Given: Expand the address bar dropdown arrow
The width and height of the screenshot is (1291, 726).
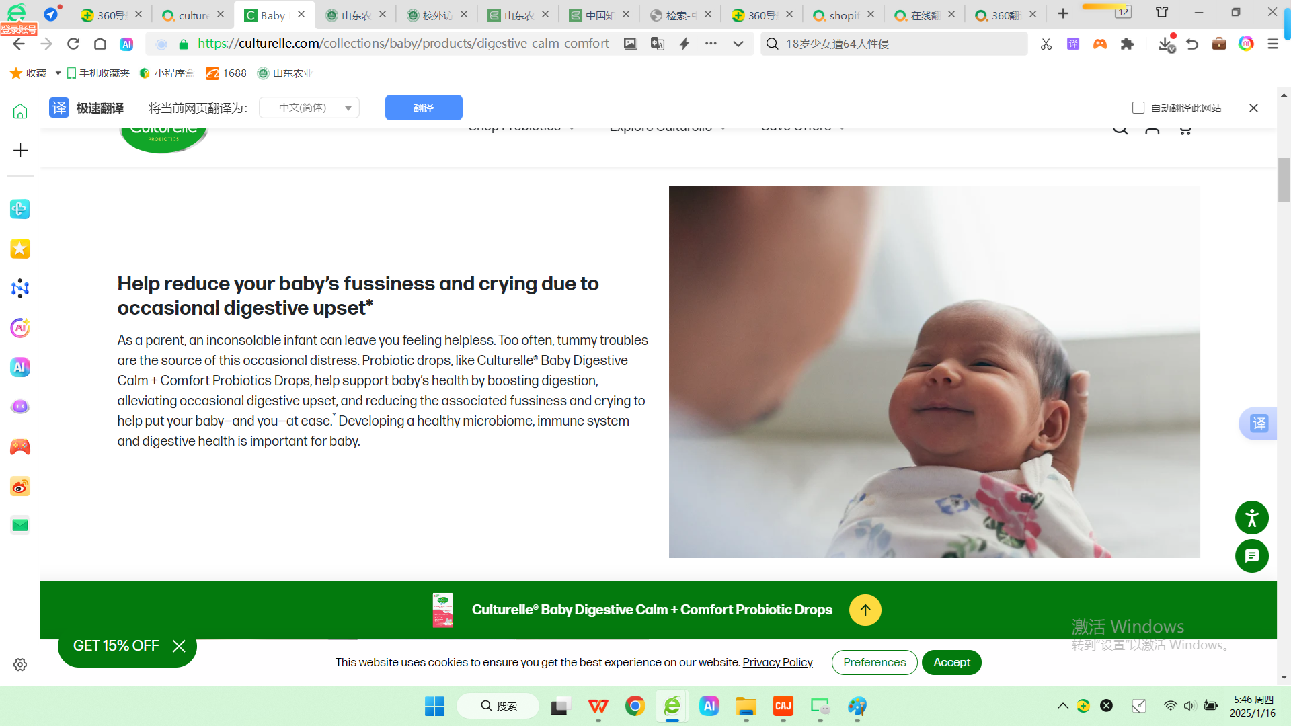Looking at the screenshot, I should [738, 44].
